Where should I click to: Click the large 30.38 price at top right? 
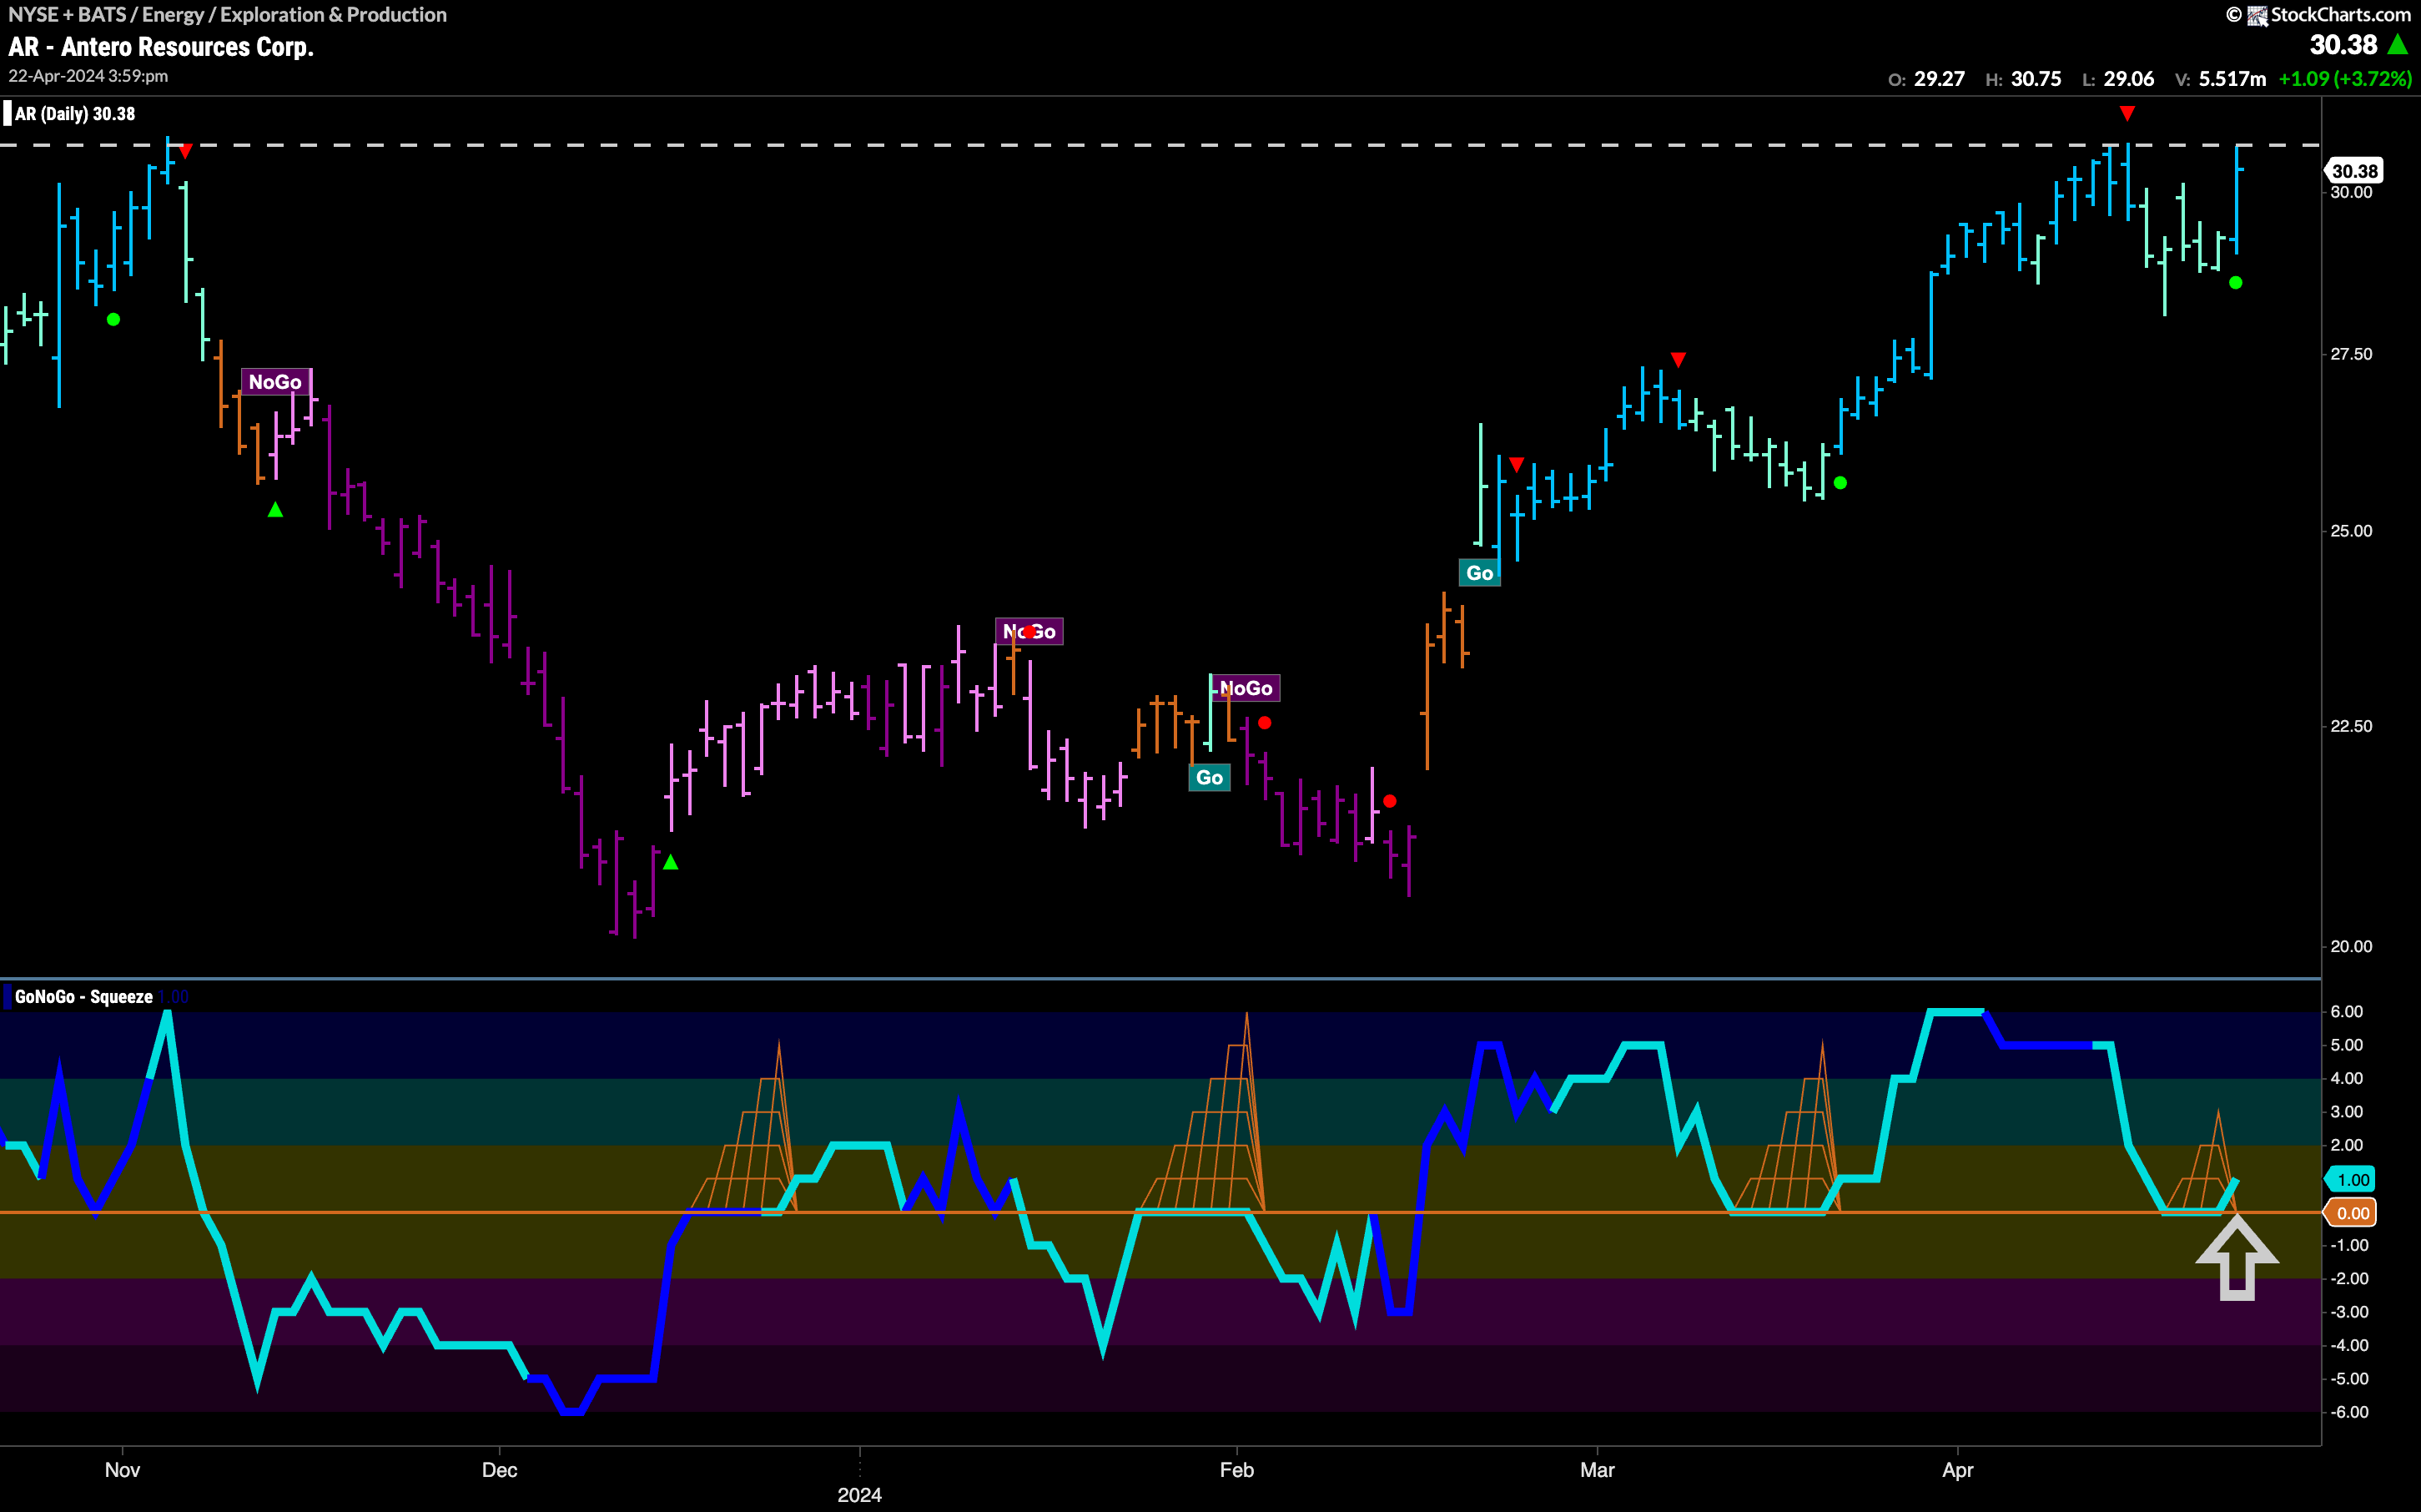click(x=2343, y=45)
